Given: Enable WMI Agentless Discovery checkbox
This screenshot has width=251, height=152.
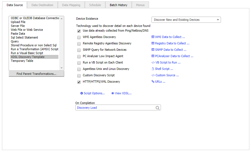Looking at the screenshot, I should (79, 37).
